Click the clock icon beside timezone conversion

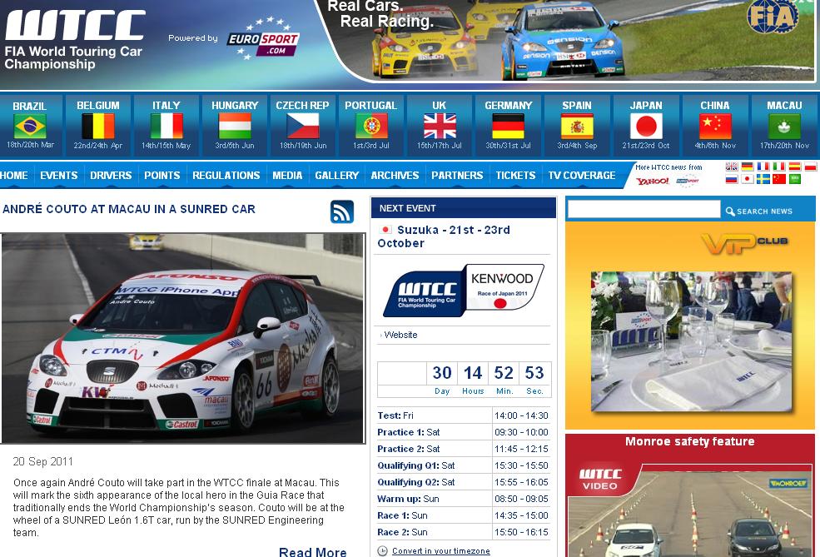point(382,551)
